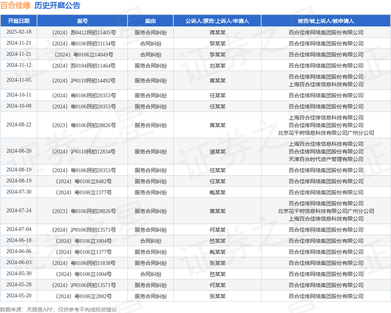
Task: Click case number 苏0104民初11464号
Action: pyautogui.click(x=84, y=66)
